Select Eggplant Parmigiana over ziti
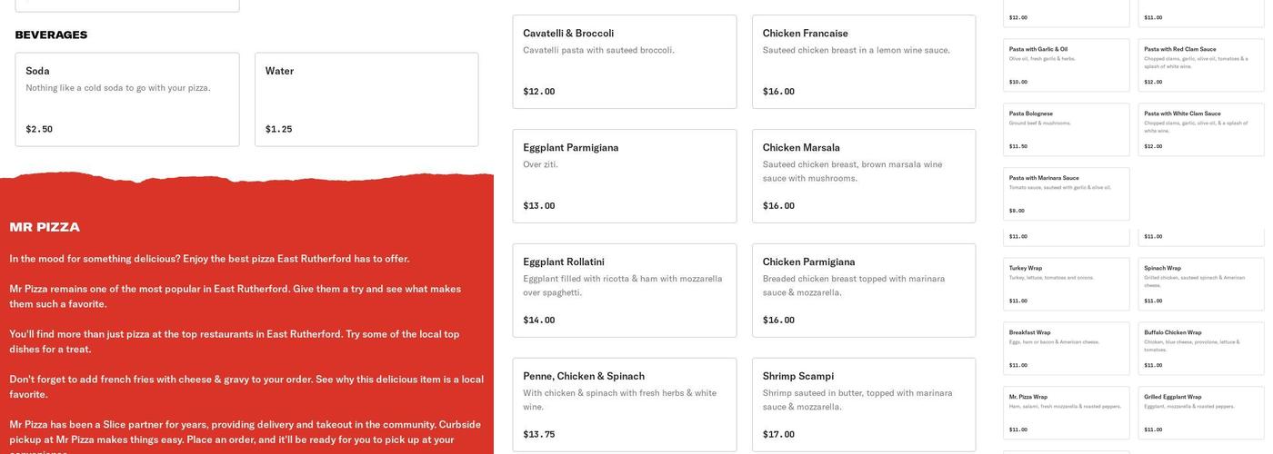The height and width of the screenshot is (454, 1273). pyautogui.click(x=625, y=176)
